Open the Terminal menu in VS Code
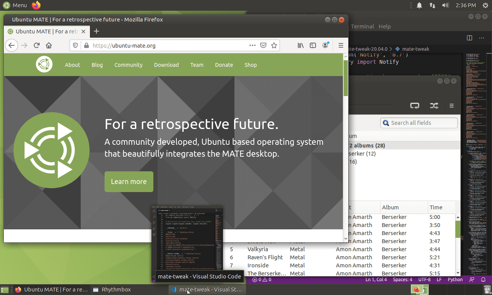 [x=362, y=27]
